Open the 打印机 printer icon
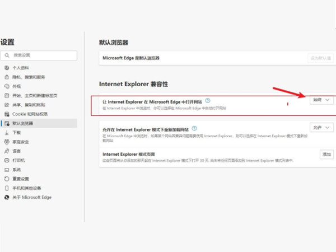336x252 pixels. point(7,160)
